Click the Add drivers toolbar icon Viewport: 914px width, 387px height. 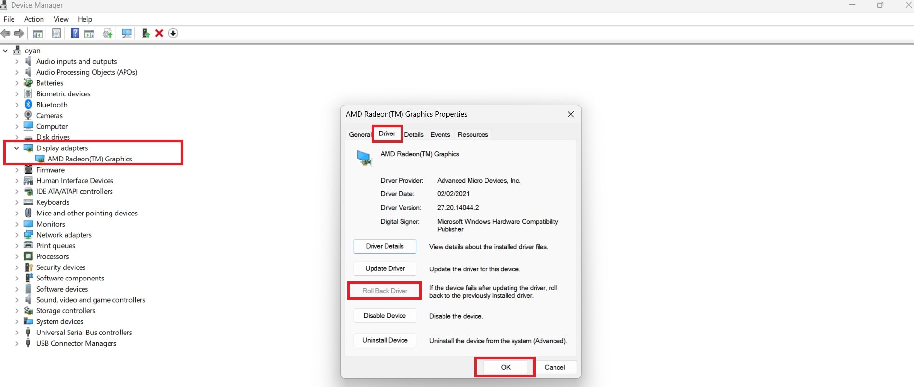click(x=145, y=33)
